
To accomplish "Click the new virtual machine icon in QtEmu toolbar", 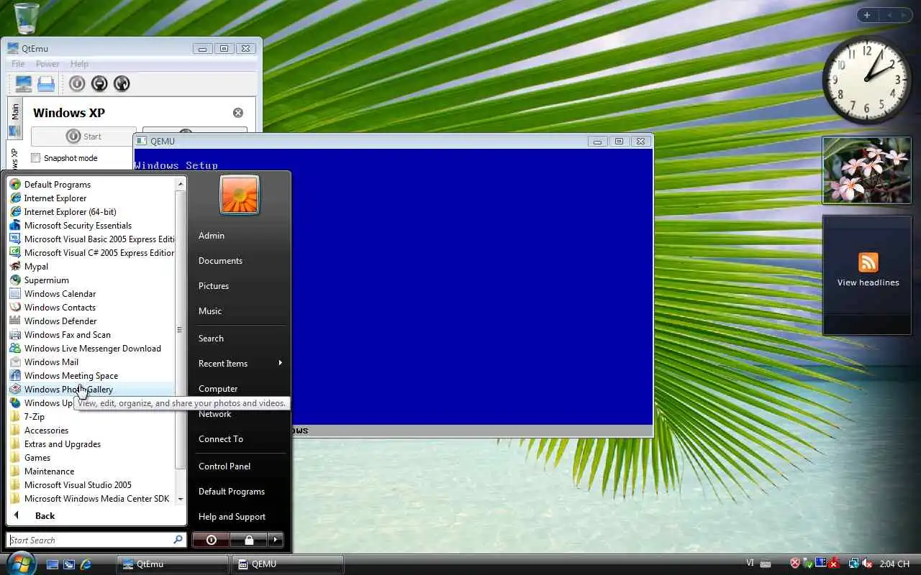I will point(24,83).
